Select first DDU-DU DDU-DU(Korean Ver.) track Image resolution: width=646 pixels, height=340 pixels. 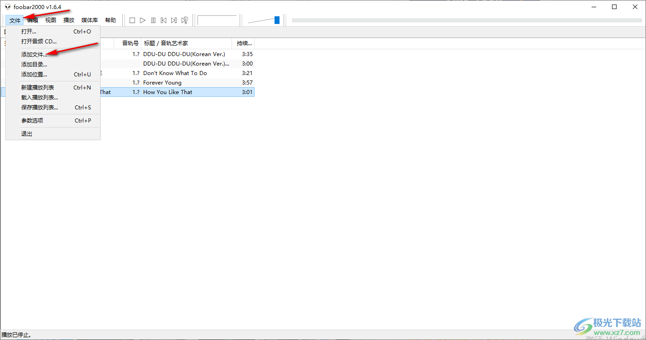(x=184, y=54)
